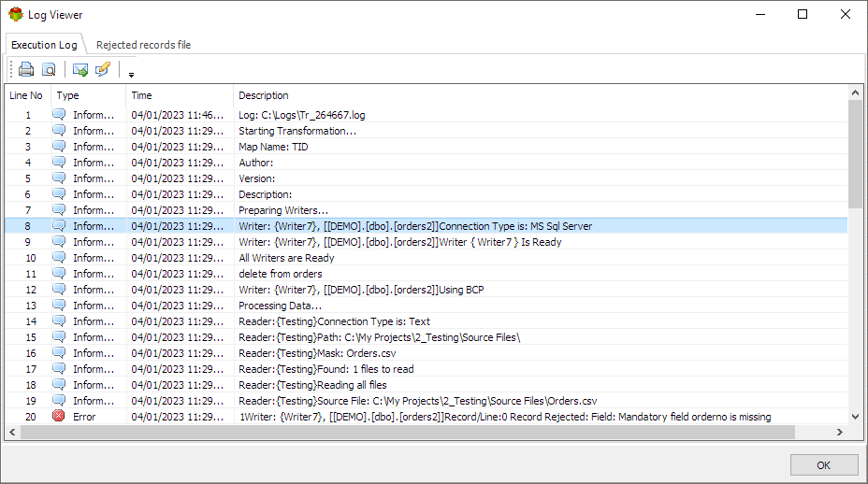The image size is (868, 484).
Task: Click the red Error icon on line 20
Action: pos(59,416)
